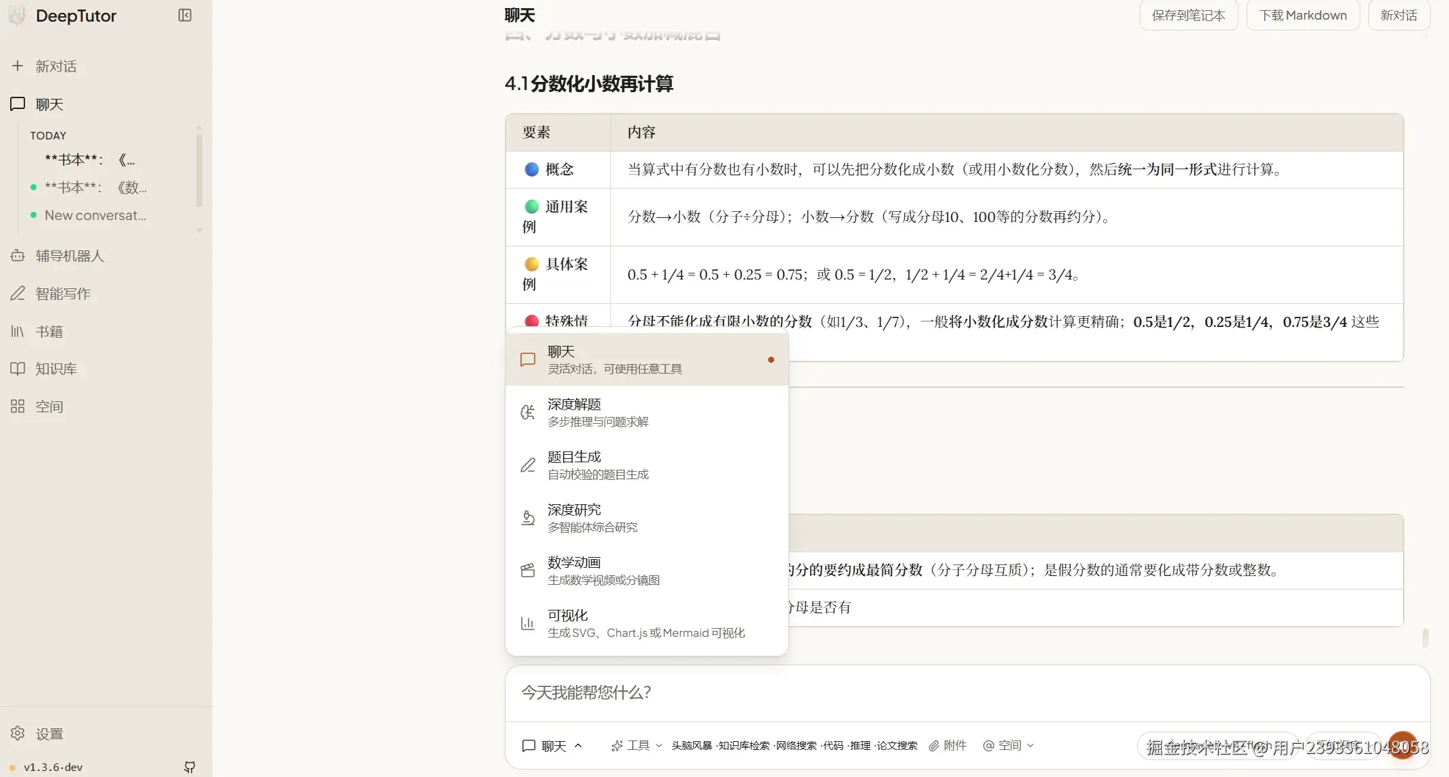1449x777 pixels.
Task: Open 知识库 via its open-book icon
Action: point(18,368)
